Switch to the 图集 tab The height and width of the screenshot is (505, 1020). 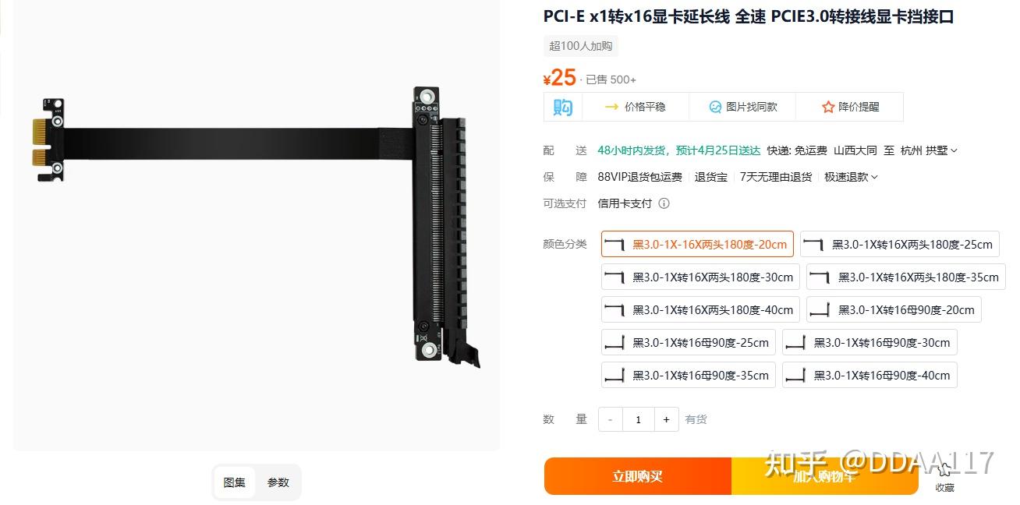click(x=235, y=482)
